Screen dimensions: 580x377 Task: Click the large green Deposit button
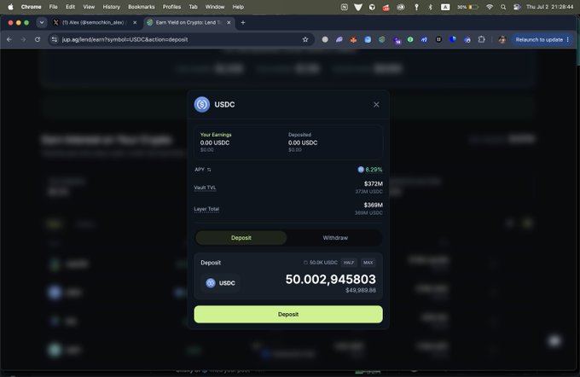tap(288, 314)
